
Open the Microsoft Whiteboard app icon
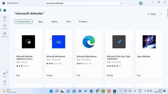click(x=59, y=42)
